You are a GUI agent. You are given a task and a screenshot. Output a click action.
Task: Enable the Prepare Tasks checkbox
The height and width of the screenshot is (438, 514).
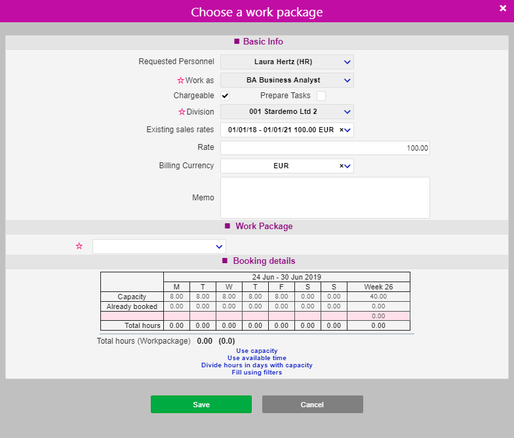click(321, 96)
